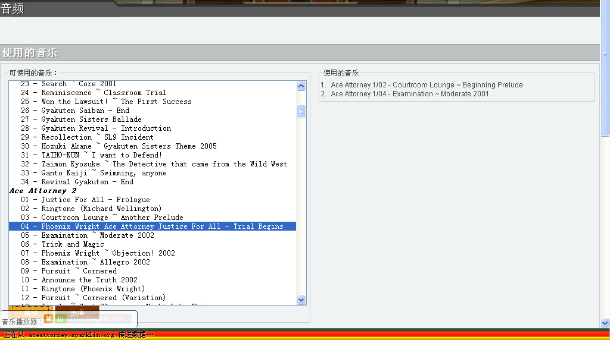Select '06 - Trick and Magic'
This screenshot has width=610, height=340.
[x=152, y=244]
